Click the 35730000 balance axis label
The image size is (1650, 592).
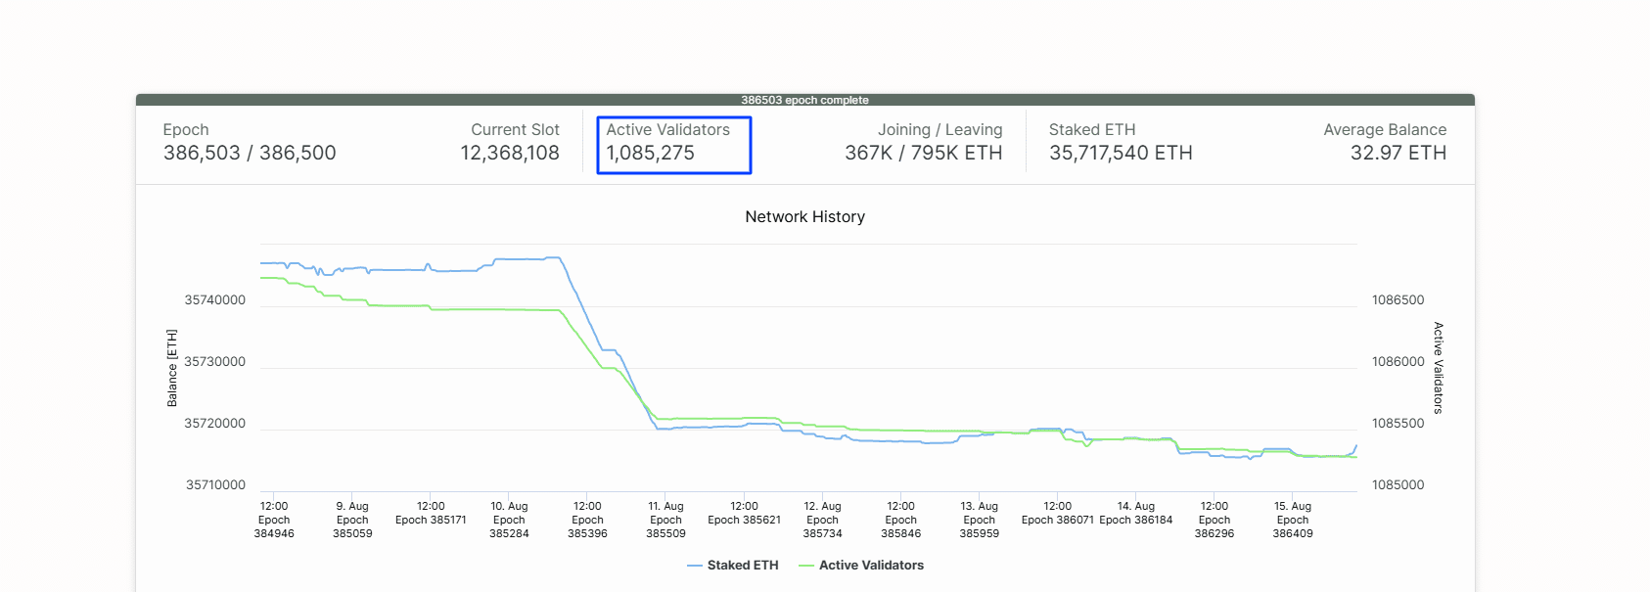pyautogui.click(x=215, y=362)
